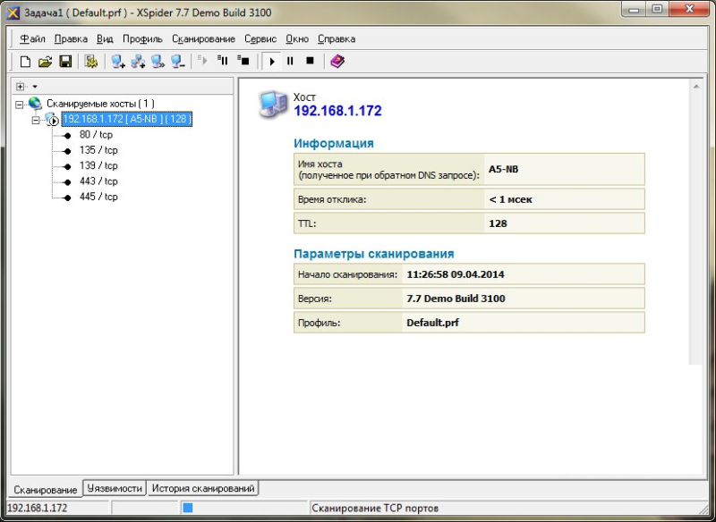
Task: Click the scan progress bar in status bar
Action: pos(244,508)
